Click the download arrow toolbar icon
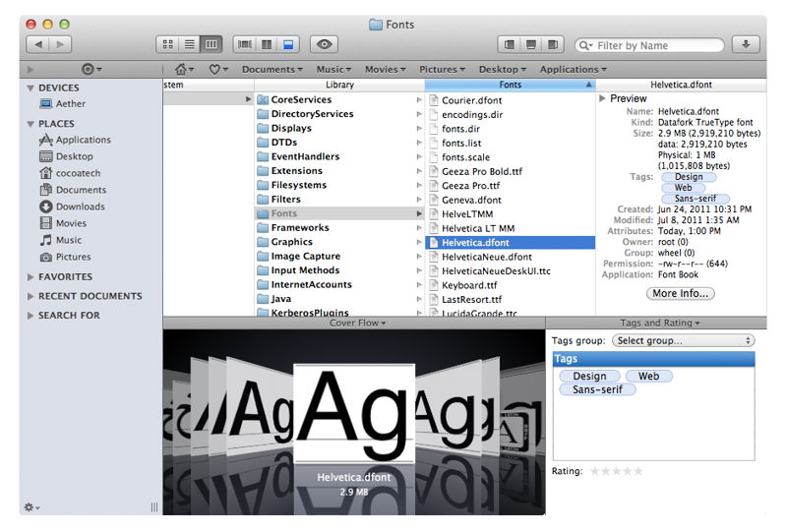 746,44
